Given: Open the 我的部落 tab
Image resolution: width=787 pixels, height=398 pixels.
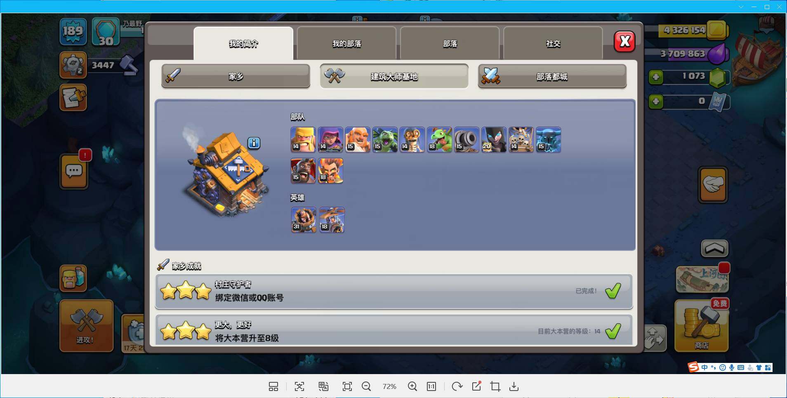Looking at the screenshot, I should pyautogui.click(x=346, y=43).
